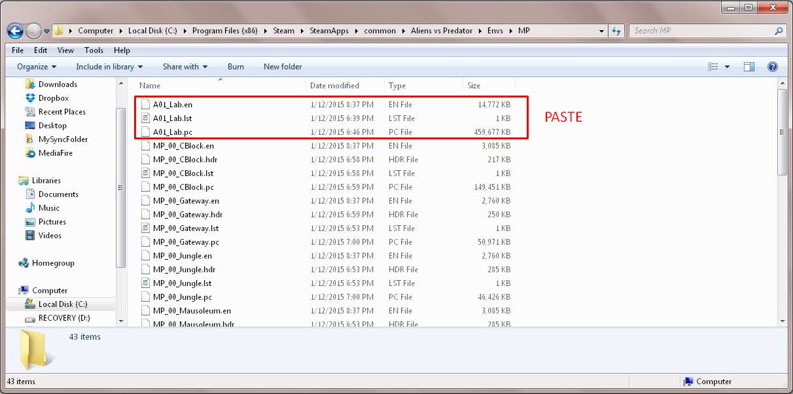Screen dimensions: 793x394
Task: Open the Help menu
Action: pyautogui.click(x=122, y=50)
